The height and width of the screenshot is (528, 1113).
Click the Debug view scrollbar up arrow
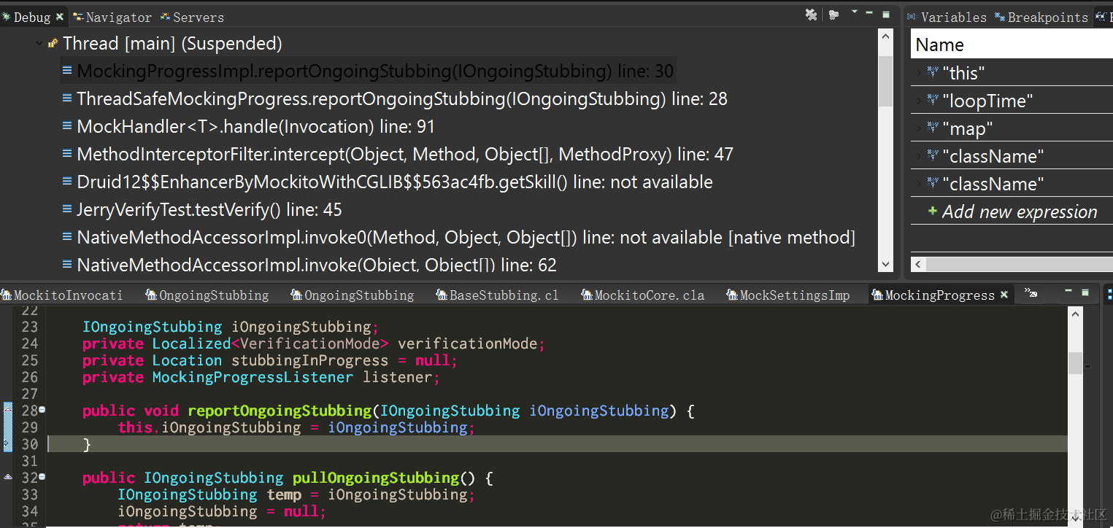pyautogui.click(x=886, y=36)
